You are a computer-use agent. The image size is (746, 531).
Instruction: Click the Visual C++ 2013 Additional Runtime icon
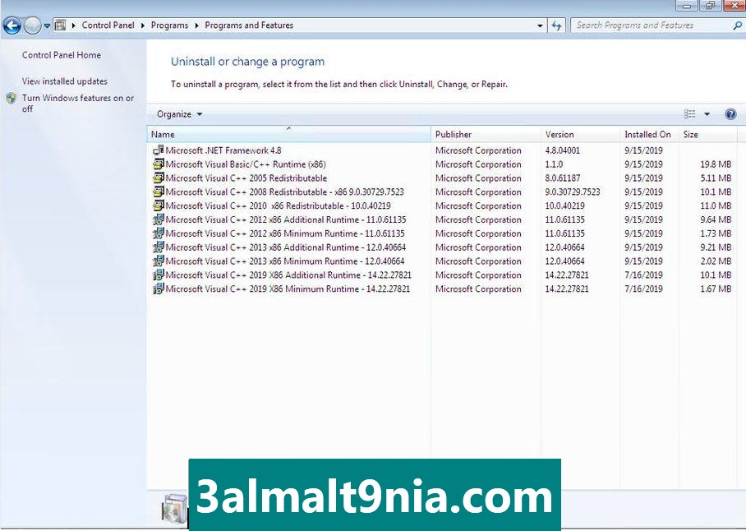click(x=158, y=247)
